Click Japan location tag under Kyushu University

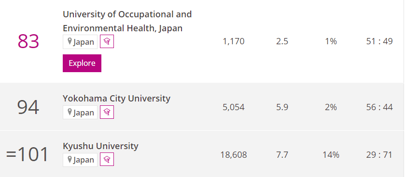(80, 160)
